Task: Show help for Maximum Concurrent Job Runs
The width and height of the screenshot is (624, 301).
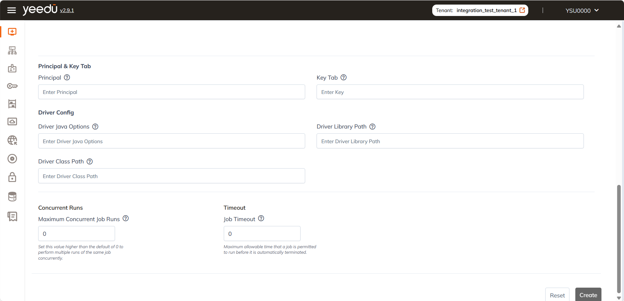Action: pyautogui.click(x=126, y=218)
